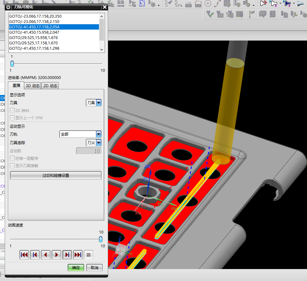The width and height of the screenshot is (307, 281).
Task: Click the tool with list sheet icon
Action: (x=284, y=14)
